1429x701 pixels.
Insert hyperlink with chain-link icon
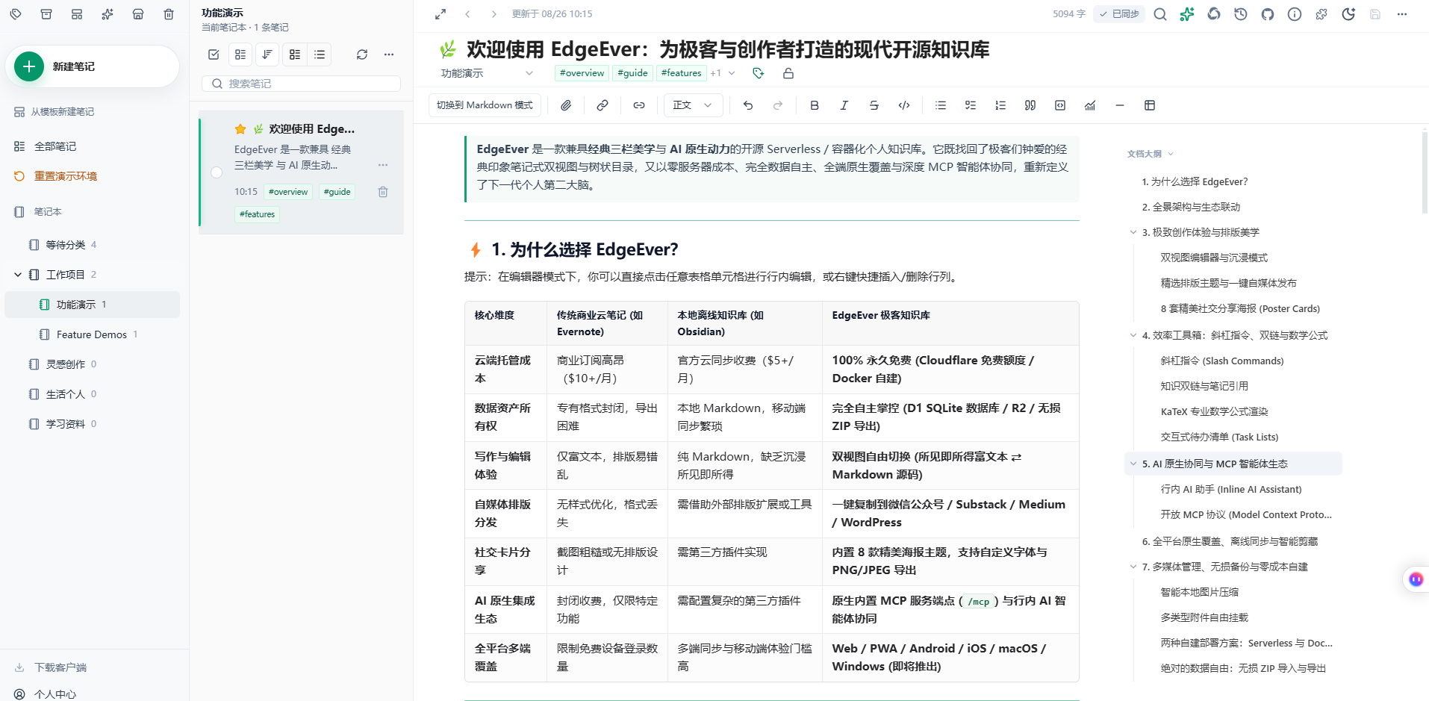(603, 105)
